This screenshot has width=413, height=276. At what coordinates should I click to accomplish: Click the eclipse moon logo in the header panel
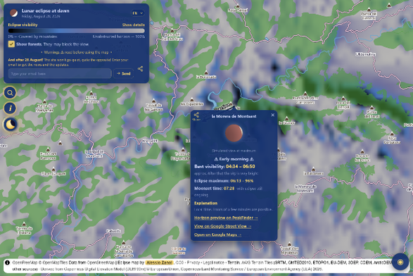pyautogui.click(x=13, y=13)
